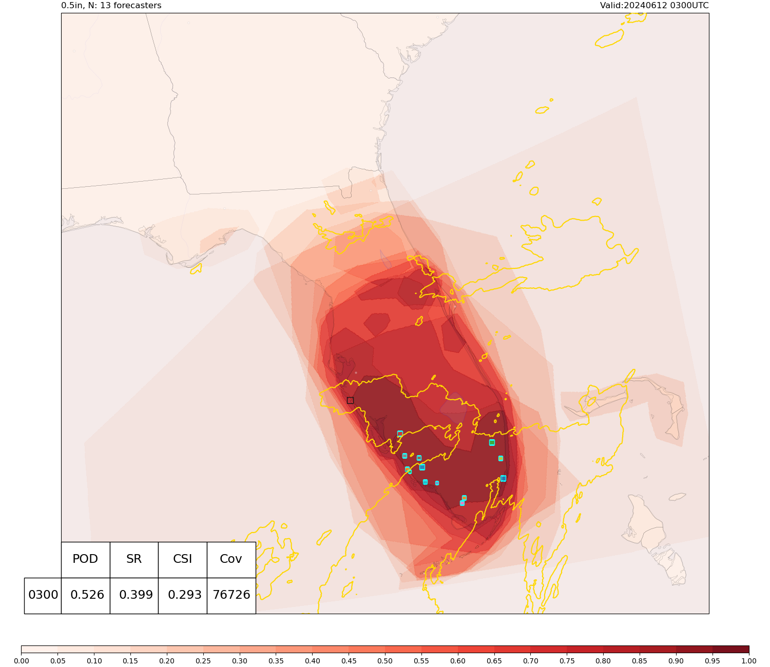Click the colorbar tick label 0.15

(130, 661)
